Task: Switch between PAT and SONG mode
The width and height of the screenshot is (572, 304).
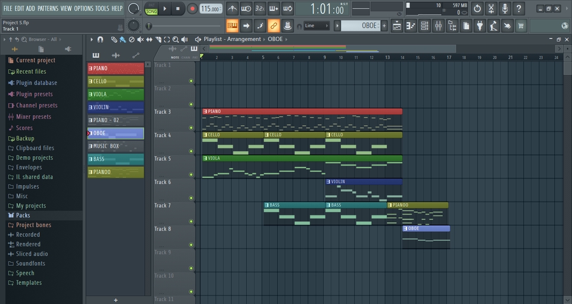Action: click(151, 8)
